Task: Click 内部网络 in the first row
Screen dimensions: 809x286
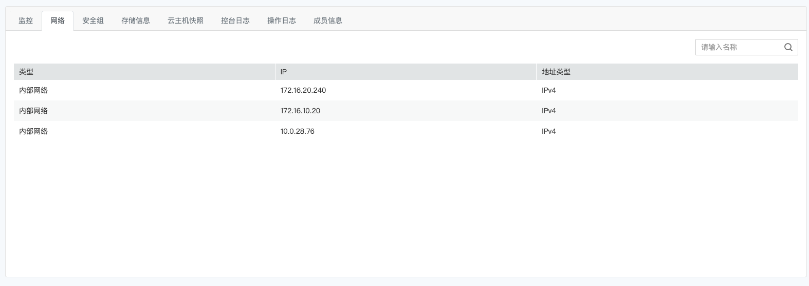Action: tap(33, 90)
